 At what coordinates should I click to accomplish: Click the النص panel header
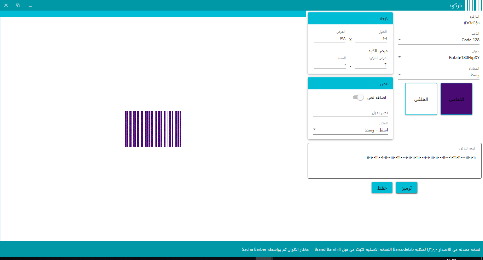(350, 84)
